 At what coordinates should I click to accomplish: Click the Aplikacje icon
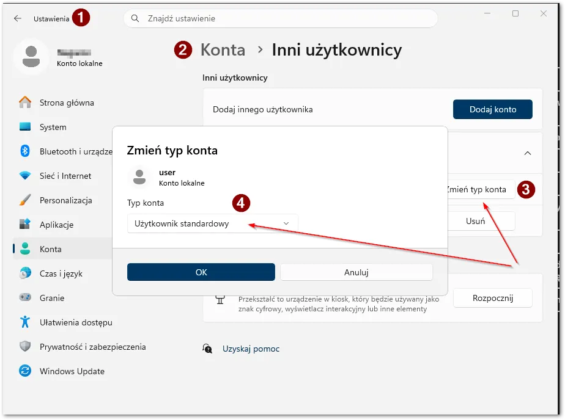(25, 224)
